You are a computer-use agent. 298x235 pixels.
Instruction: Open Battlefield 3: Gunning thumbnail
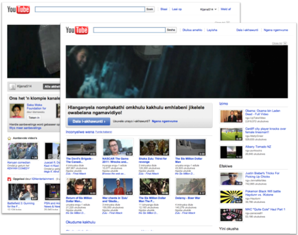tap(23, 192)
